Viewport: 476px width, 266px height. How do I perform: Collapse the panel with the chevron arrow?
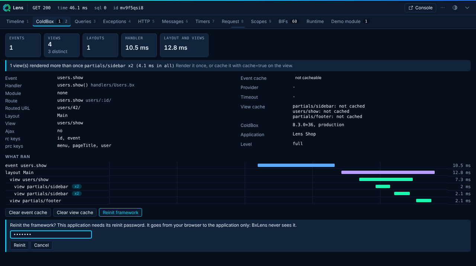click(x=467, y=8)
